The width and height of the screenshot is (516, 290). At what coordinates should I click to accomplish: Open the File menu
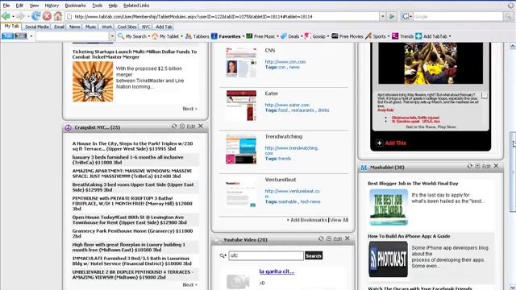click(x=6, y=6)
